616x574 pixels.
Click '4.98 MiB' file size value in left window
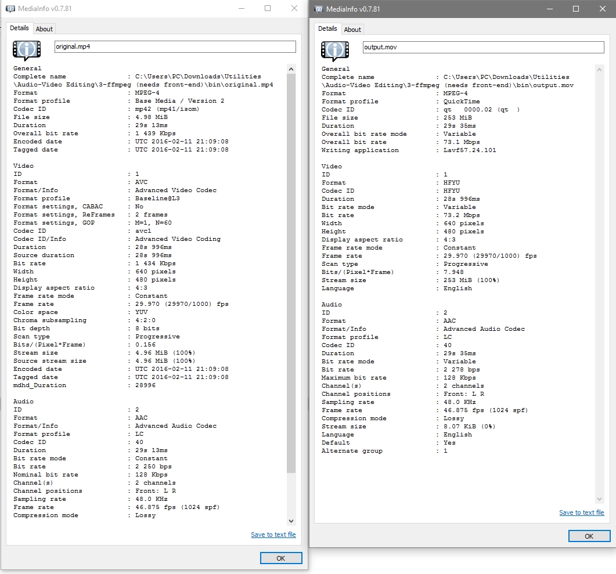(x=152, y=117)
